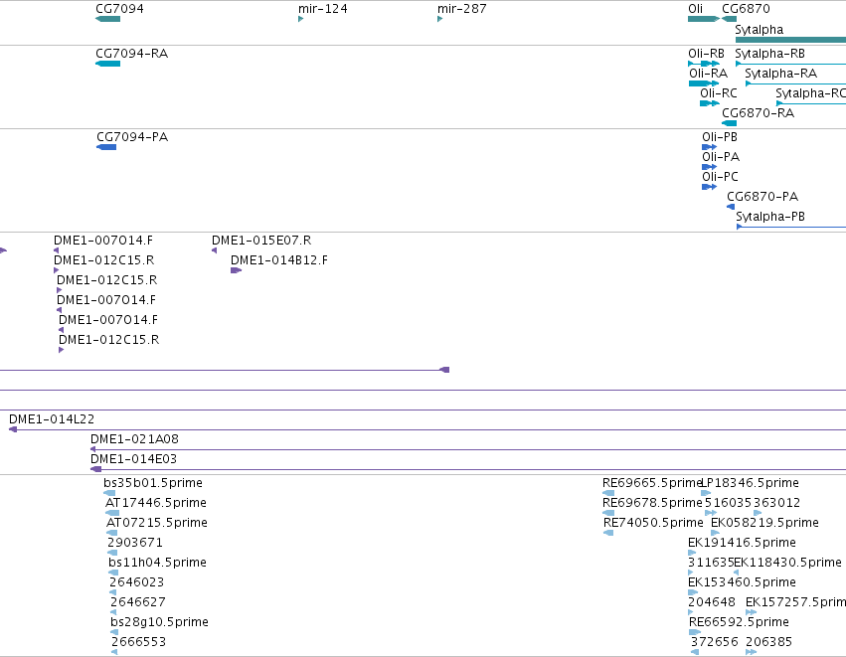
Task: Open EST EK153460.5prime
Action: [x=693, y=592]
